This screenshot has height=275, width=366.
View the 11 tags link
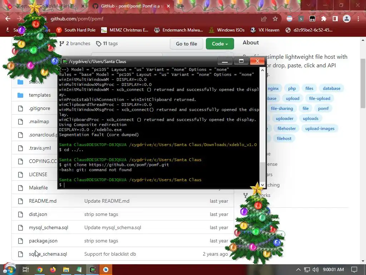[x=107, y=43]
